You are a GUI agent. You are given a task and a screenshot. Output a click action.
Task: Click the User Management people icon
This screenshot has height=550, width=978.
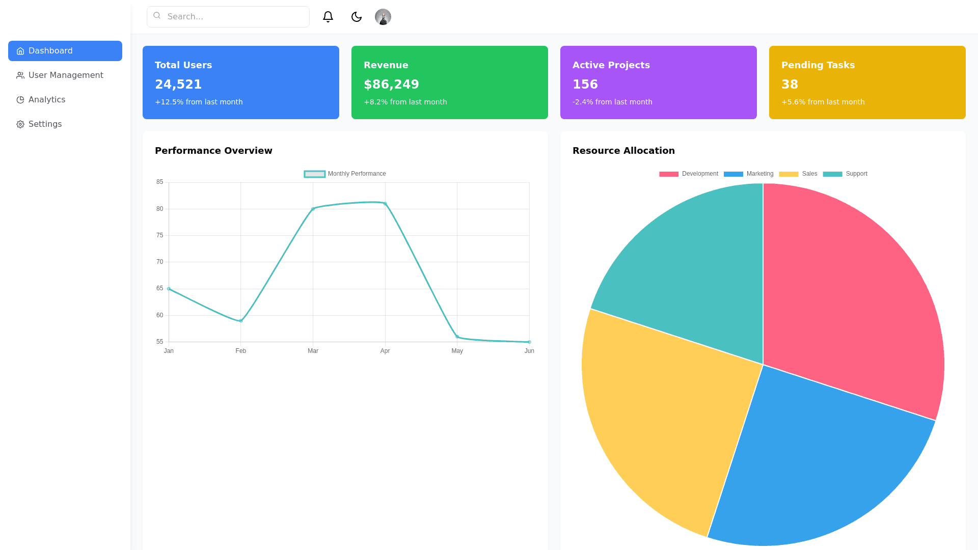coord(20,75)
